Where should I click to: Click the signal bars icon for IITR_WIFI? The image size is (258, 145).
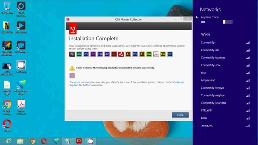click(248, 110)
